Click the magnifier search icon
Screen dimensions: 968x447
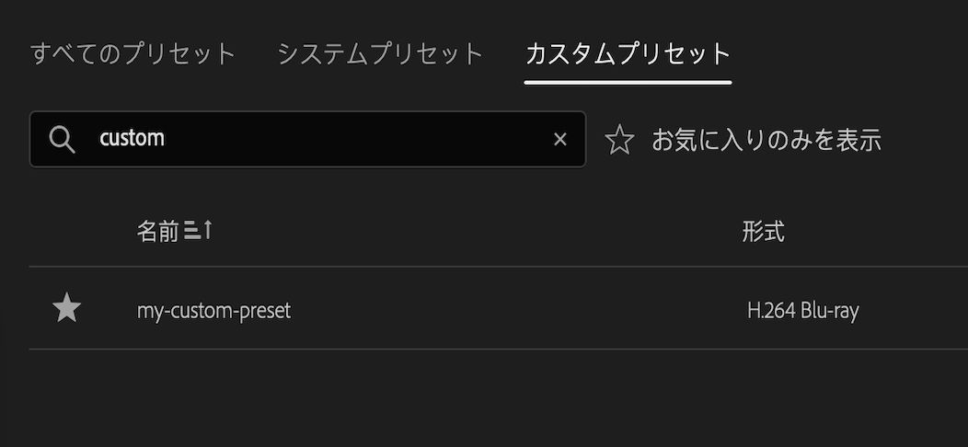click(62, 140)
